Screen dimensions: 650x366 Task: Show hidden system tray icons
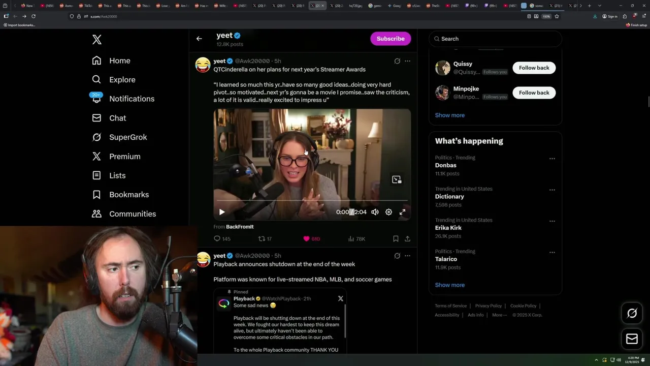[597, 360]
